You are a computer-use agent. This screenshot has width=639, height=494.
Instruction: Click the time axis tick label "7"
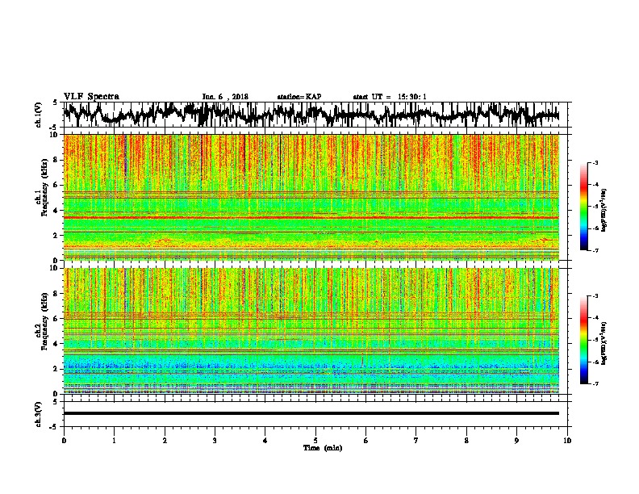coord(416,441)
